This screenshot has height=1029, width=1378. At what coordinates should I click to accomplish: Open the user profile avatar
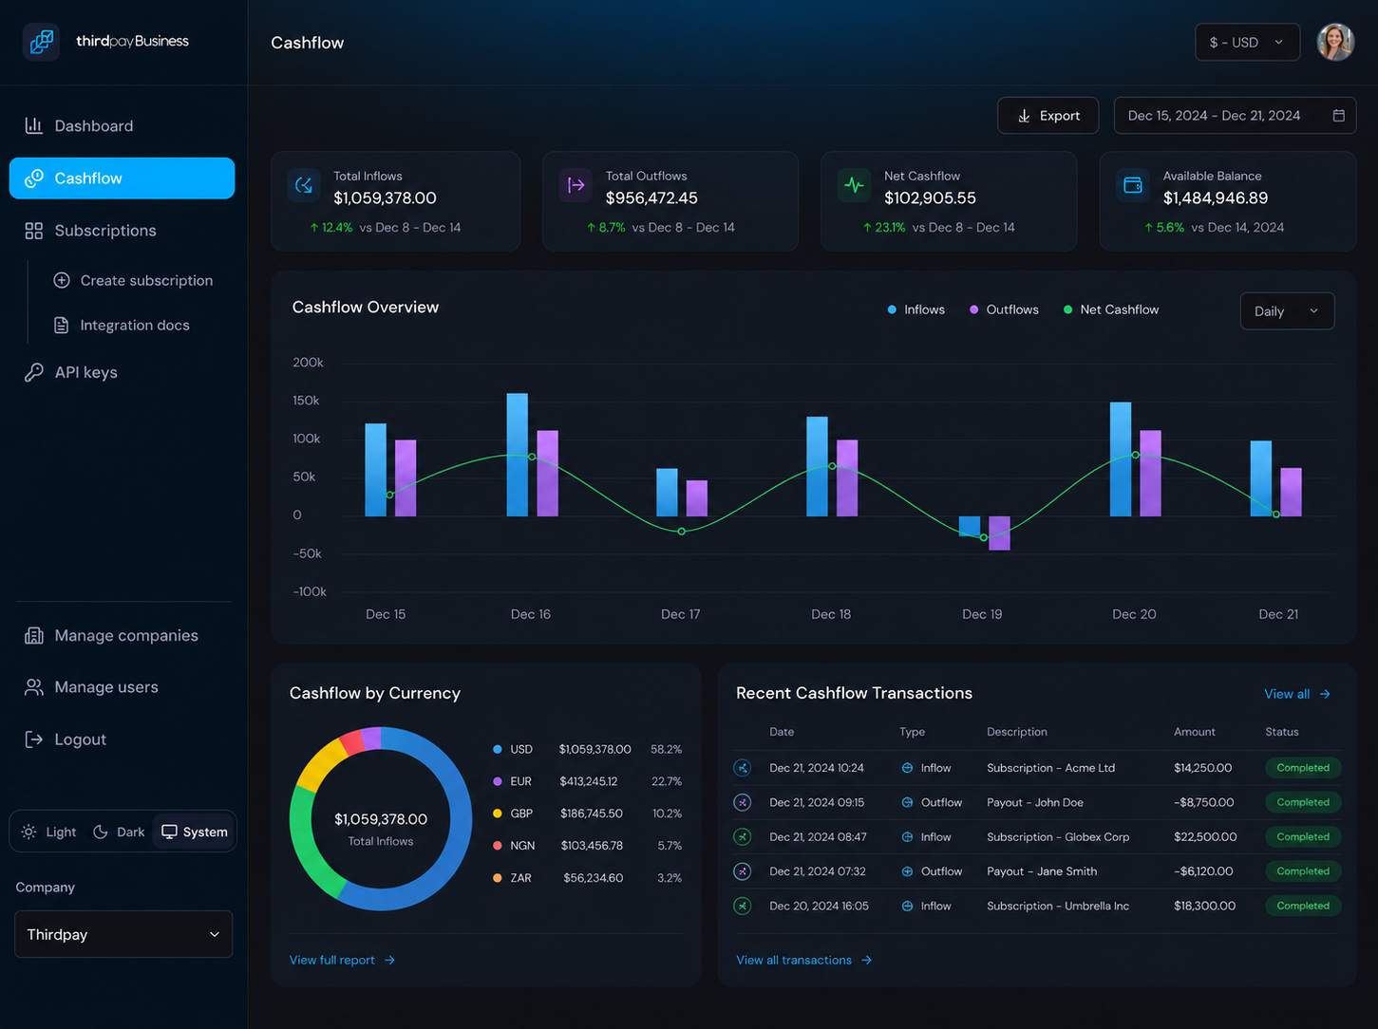click(1335, 42)
